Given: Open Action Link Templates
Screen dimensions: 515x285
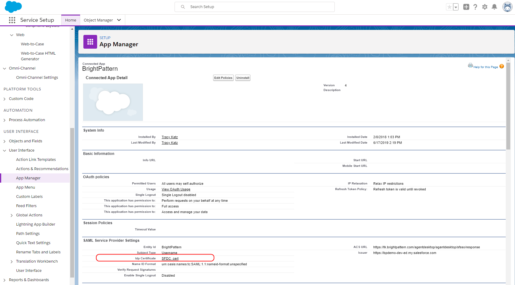Looking at the screenshot, I should (x=36, y=159).
